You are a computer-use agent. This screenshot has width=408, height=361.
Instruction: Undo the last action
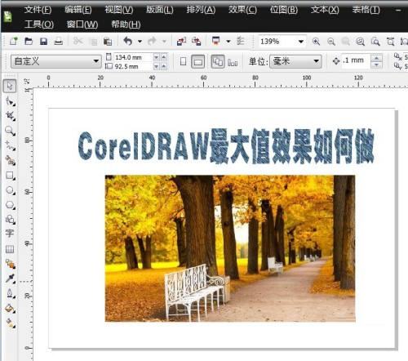[128, 41]
